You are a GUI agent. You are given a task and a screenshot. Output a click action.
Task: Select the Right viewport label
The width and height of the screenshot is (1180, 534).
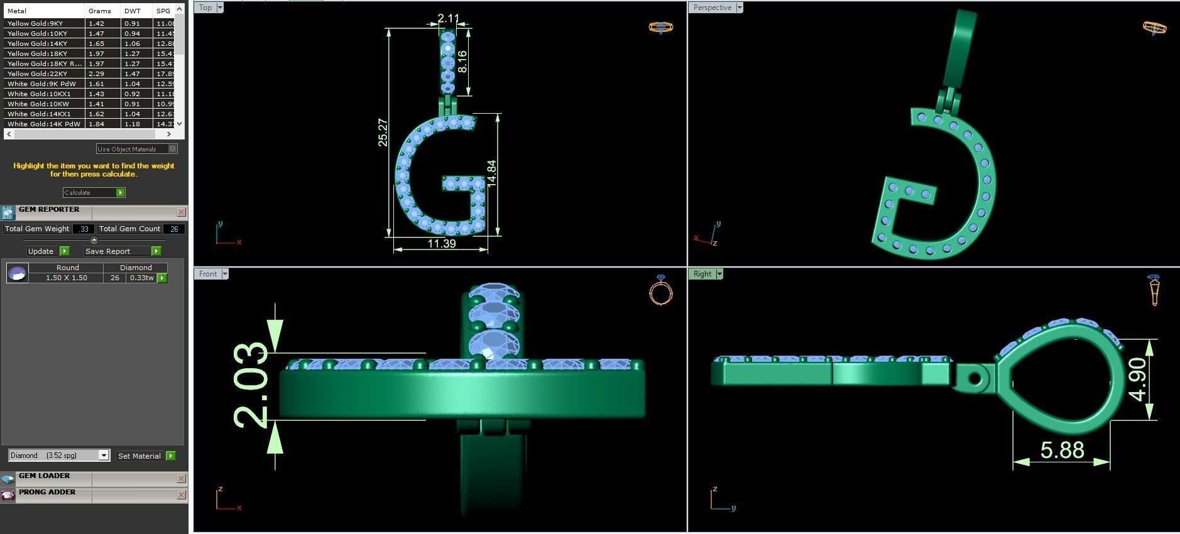[702, 274]
